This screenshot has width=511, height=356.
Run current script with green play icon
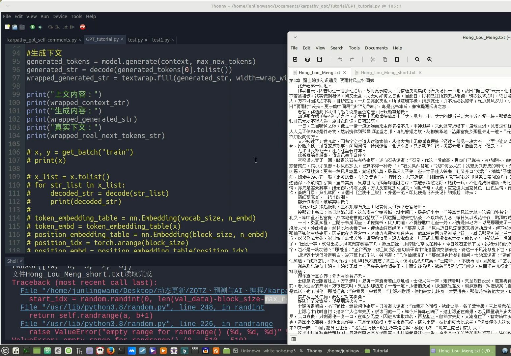(x=33, y=27)
